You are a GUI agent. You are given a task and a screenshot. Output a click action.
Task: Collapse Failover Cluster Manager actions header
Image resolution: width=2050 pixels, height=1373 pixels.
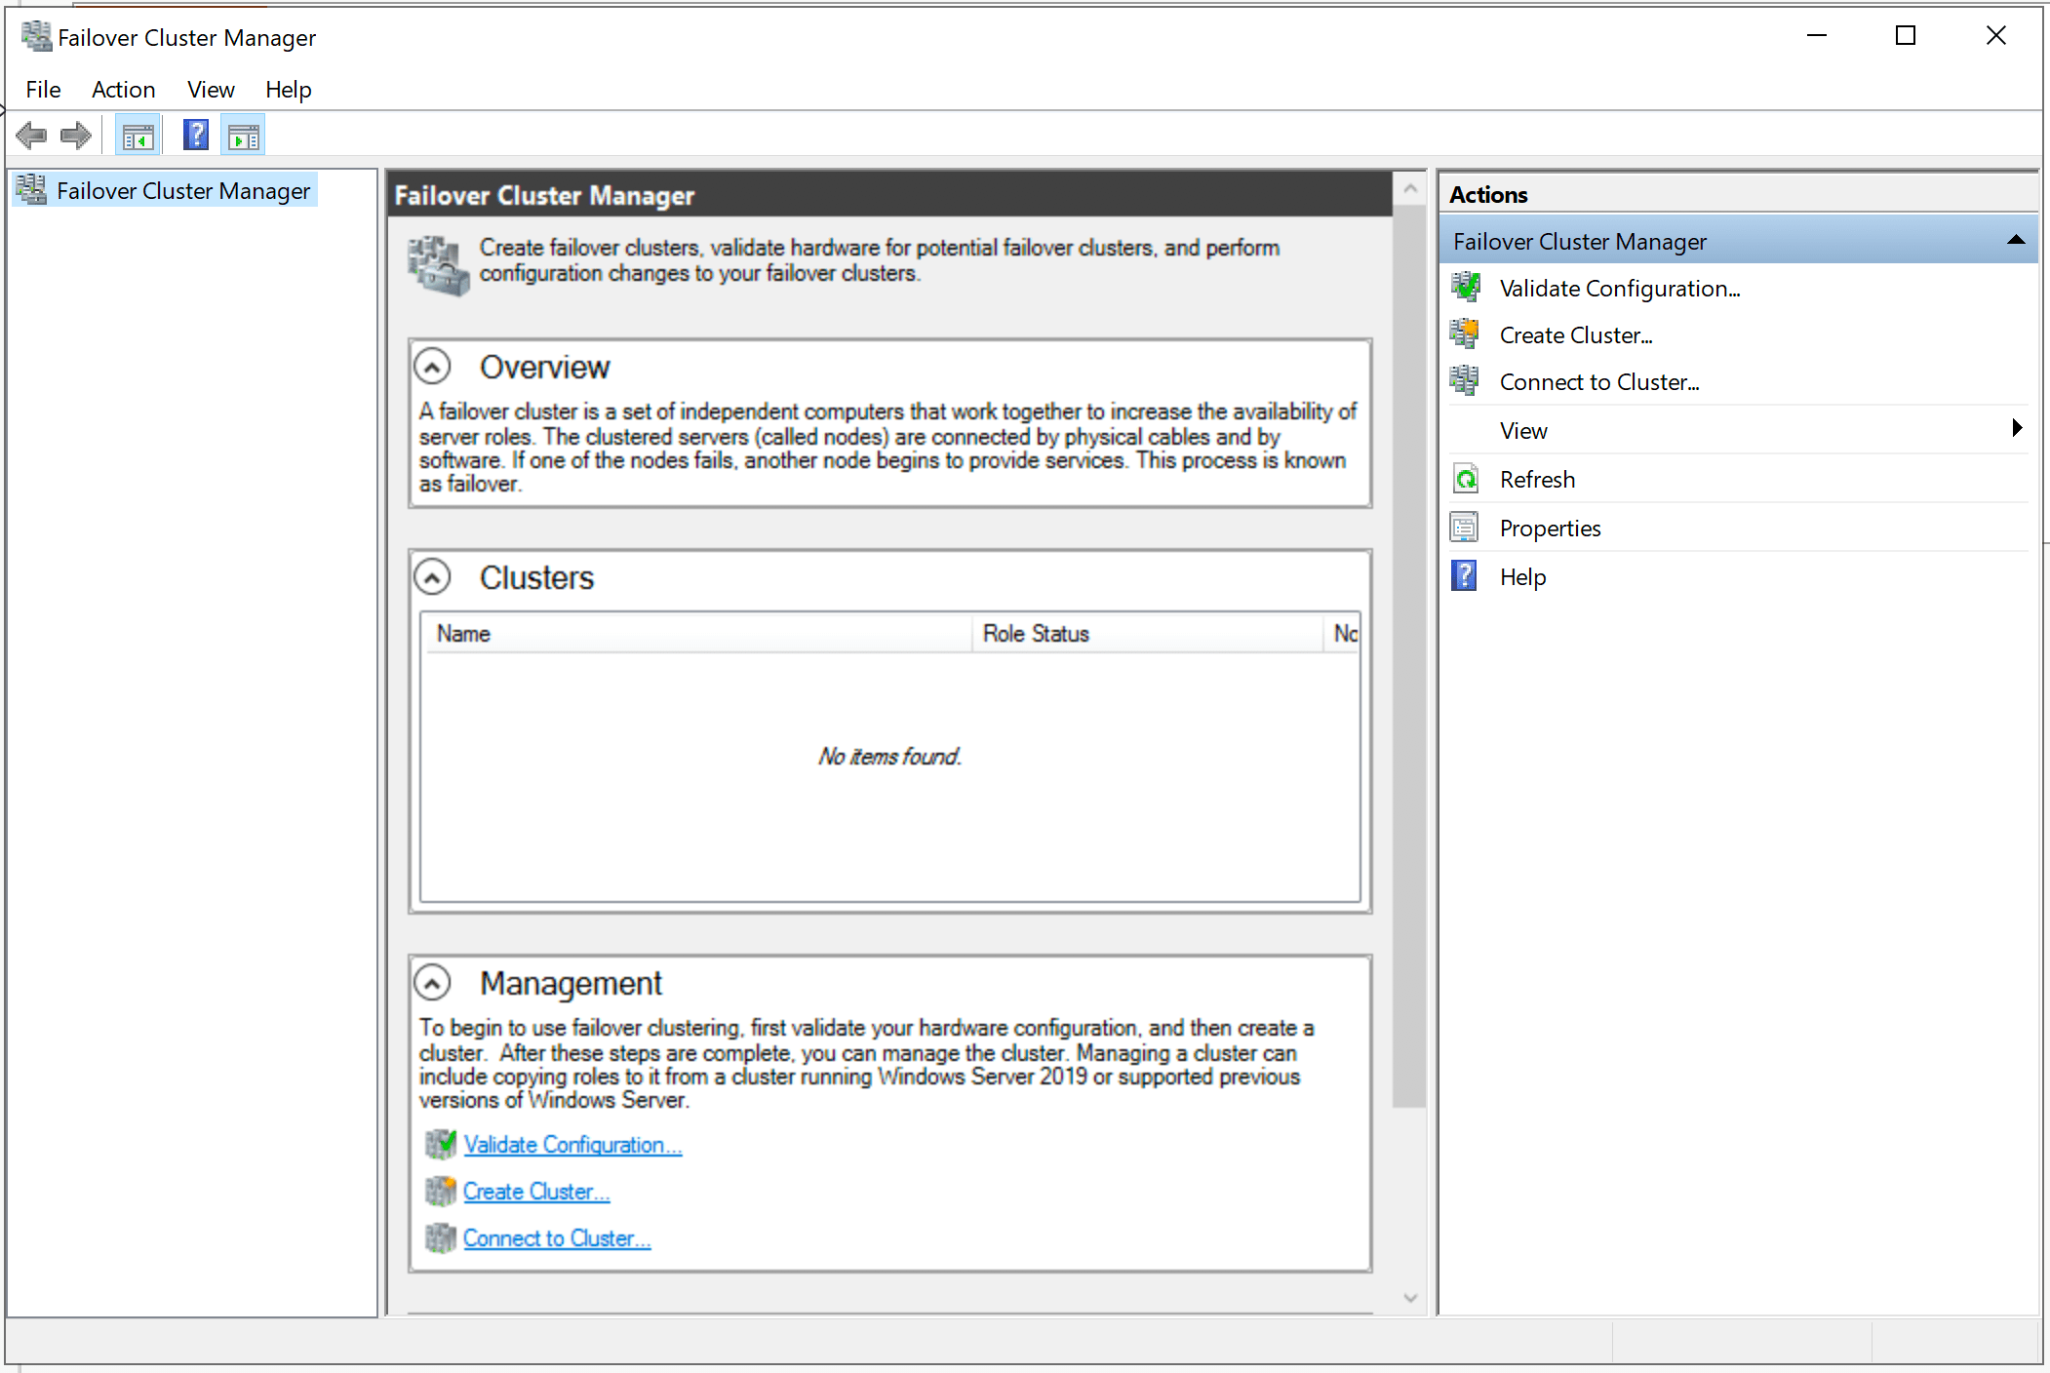[x=2015, y=241]
